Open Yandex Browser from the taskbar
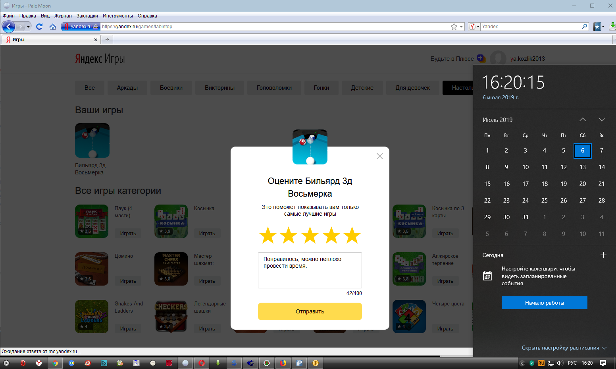The width and height of the screenshot is (616, 369). (x=39, y=363)
